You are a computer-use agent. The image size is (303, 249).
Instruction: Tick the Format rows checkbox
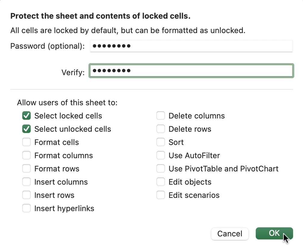[x=26, y=169]
